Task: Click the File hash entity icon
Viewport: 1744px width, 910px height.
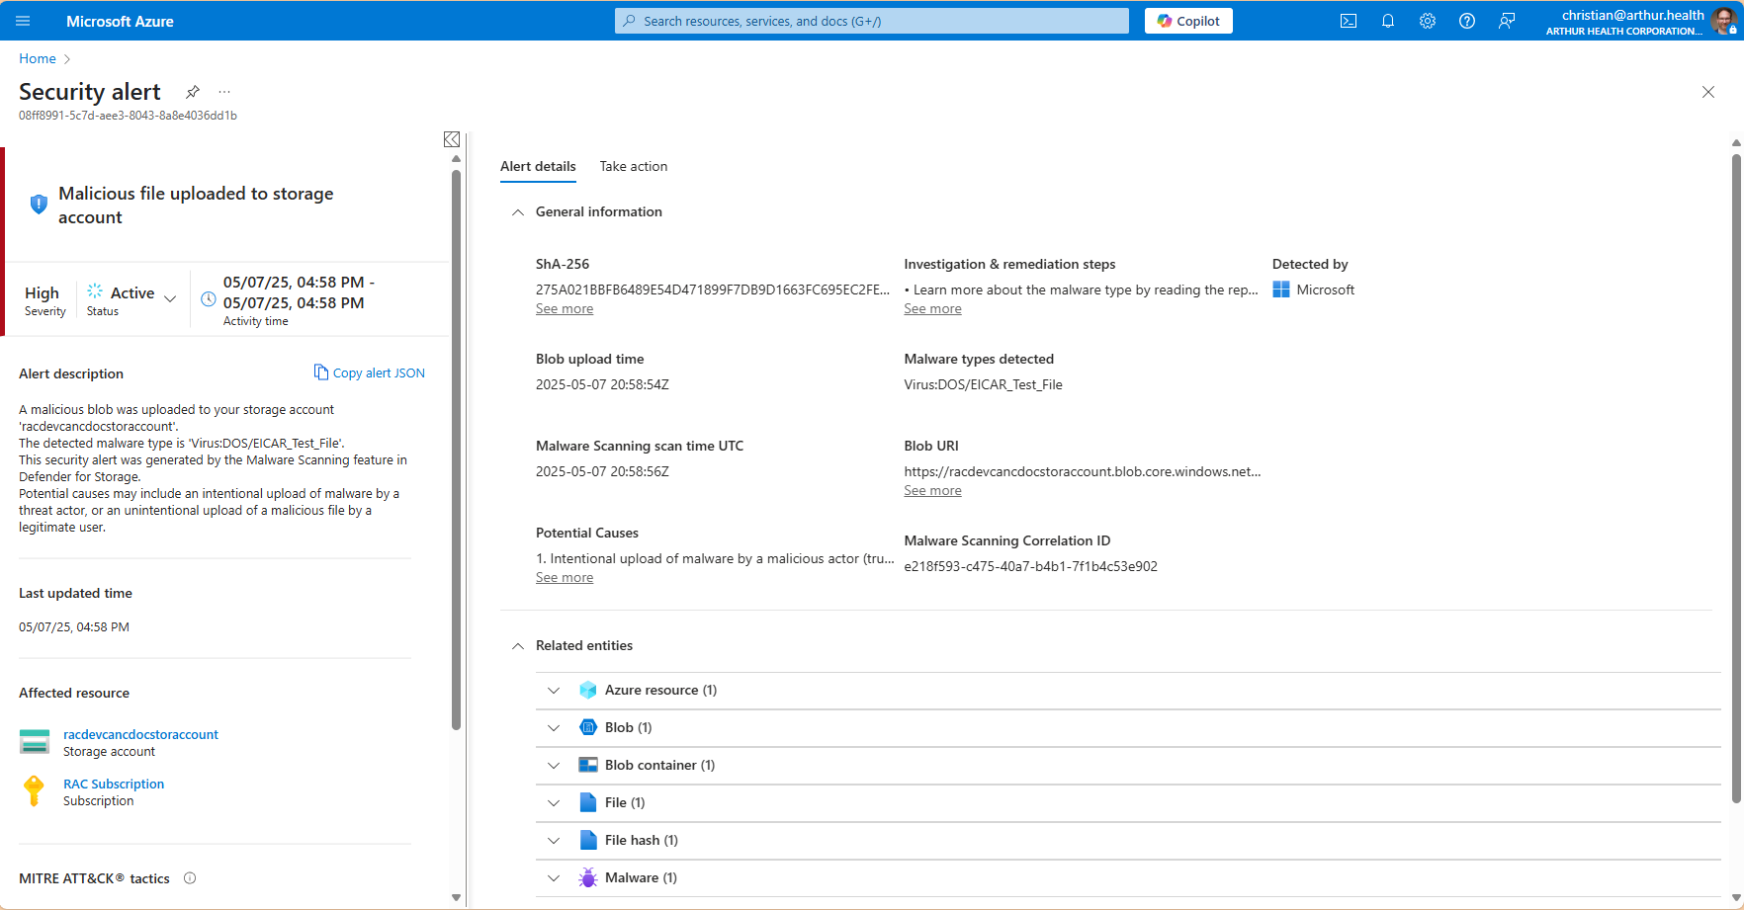Action: pos(588,840)
